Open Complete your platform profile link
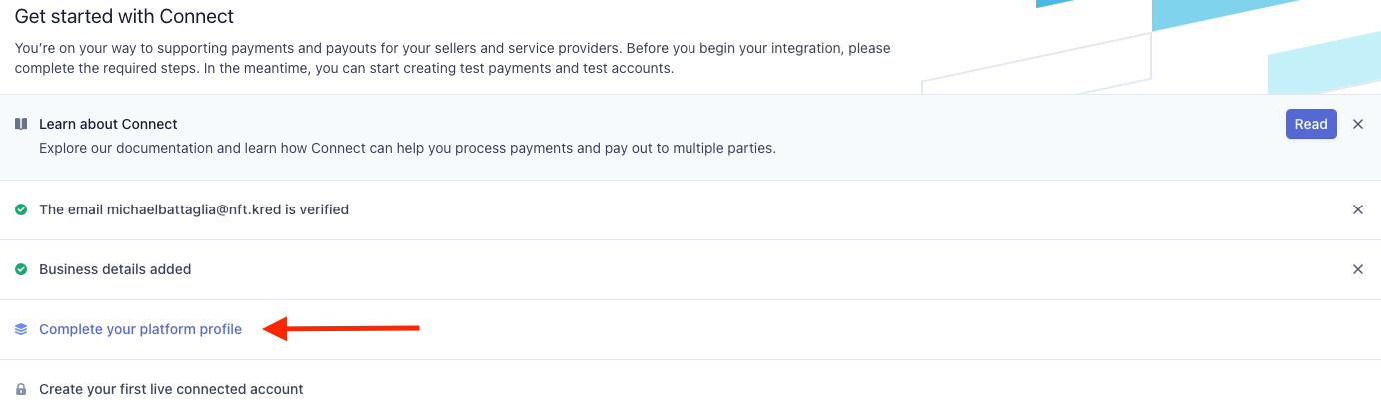 click(140, 329)
